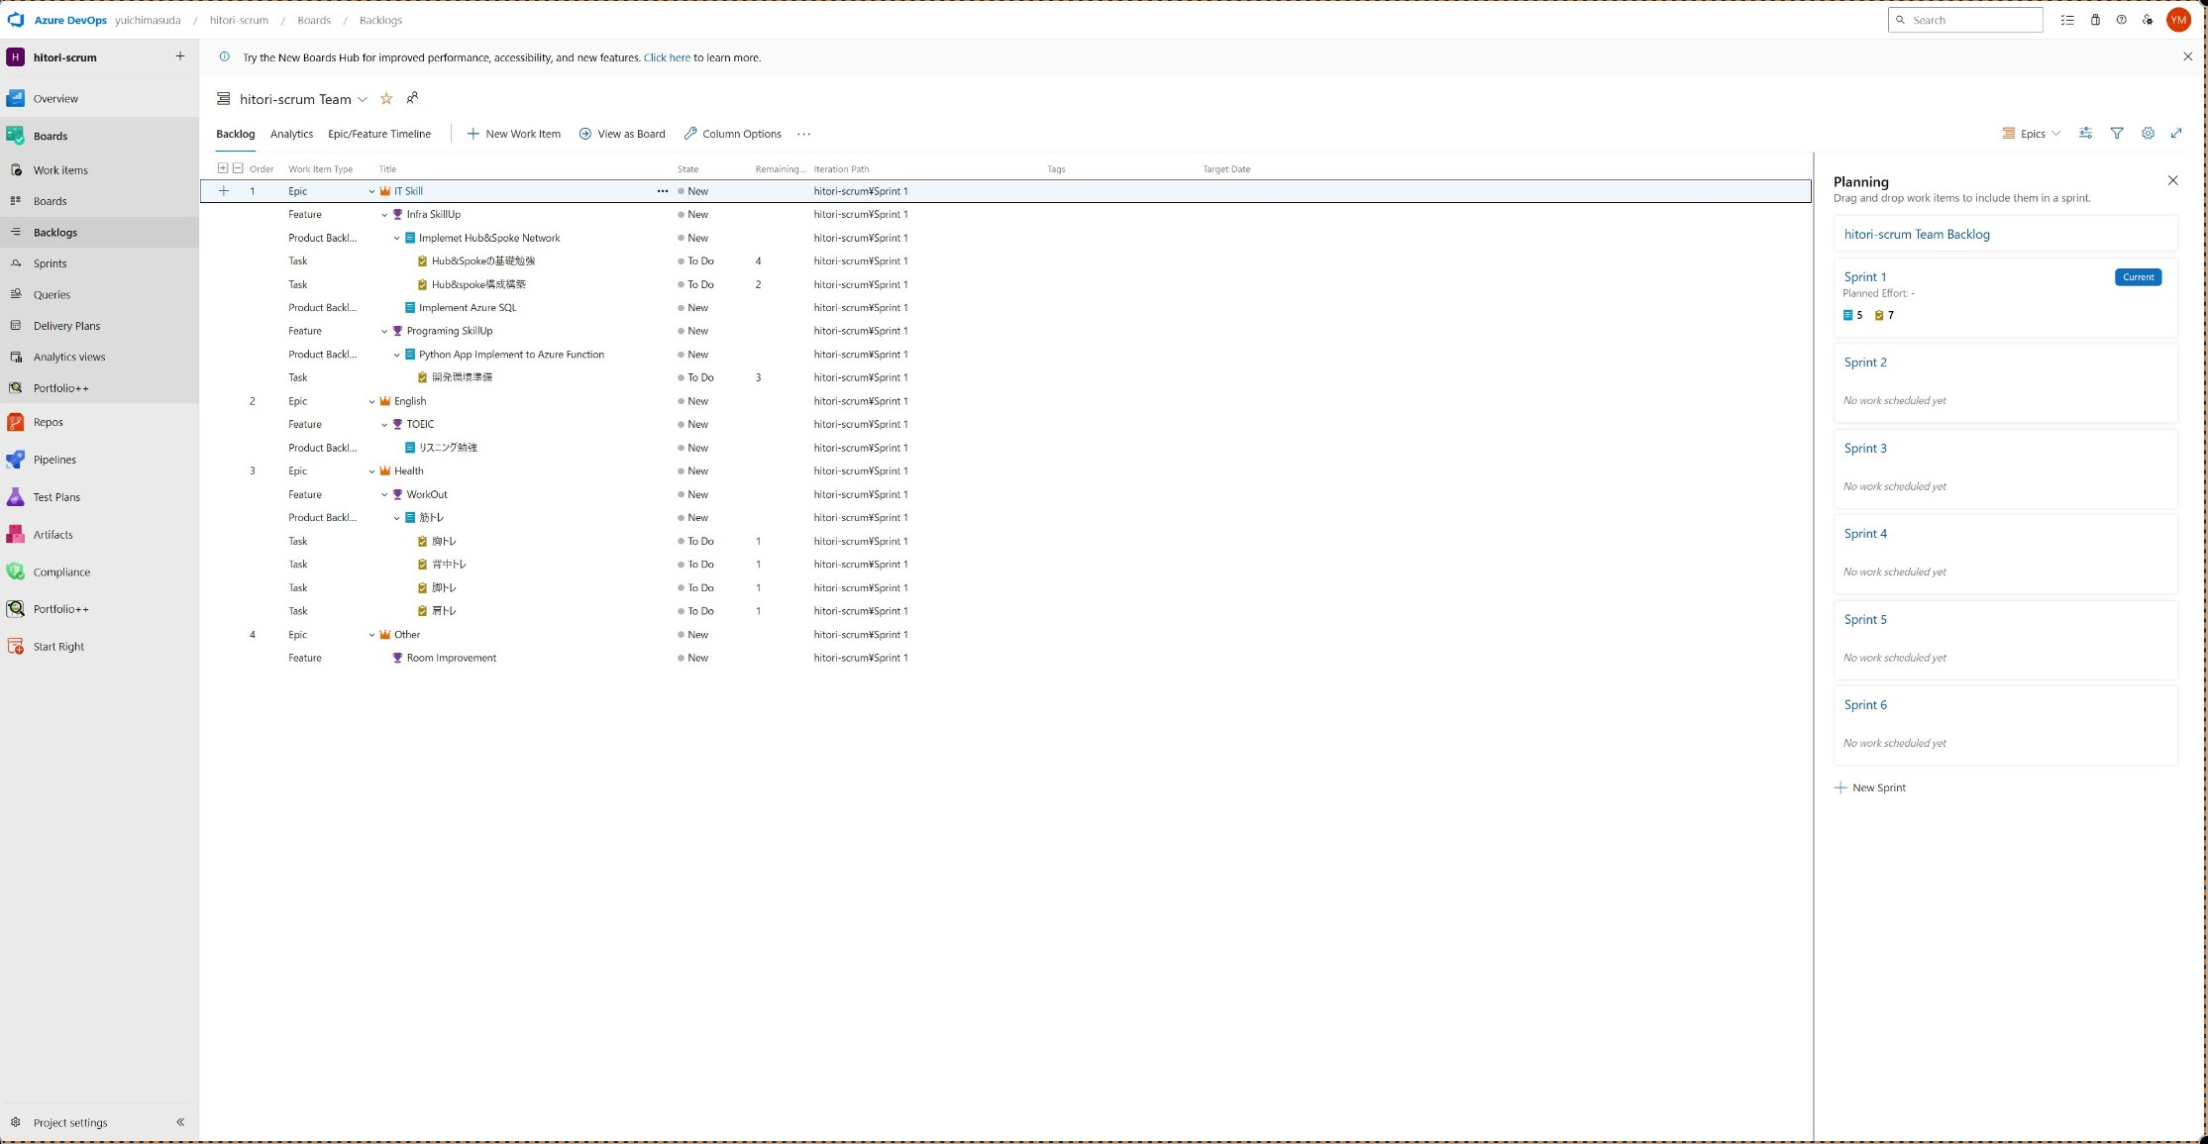Open backlog settings gear icon
This screenshot has width=2208, height=1144.
coord(2148,134)
